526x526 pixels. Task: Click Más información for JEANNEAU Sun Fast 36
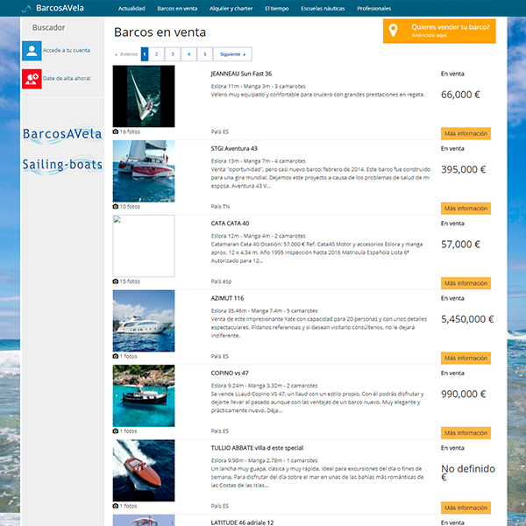(x=466, y=133)
